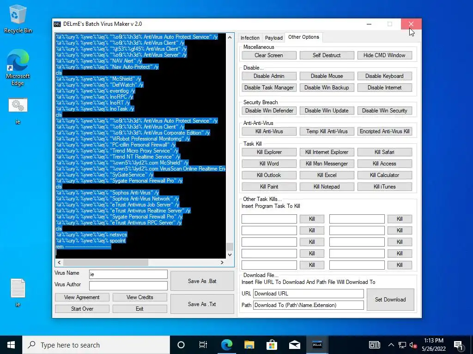The width and height of the screenshot is (473, 354).
Task: Click the code pane's vertical scroll down arrow
Action: point(230,254)
